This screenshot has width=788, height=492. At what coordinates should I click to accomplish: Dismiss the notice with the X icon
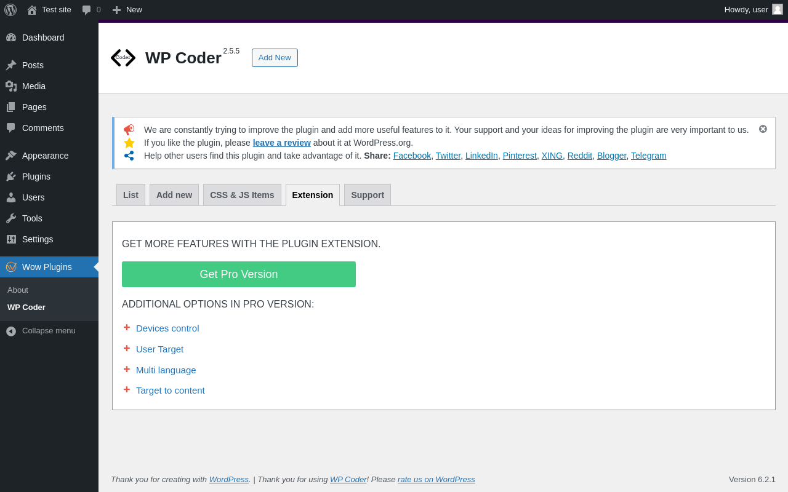(x=763, y=129)
